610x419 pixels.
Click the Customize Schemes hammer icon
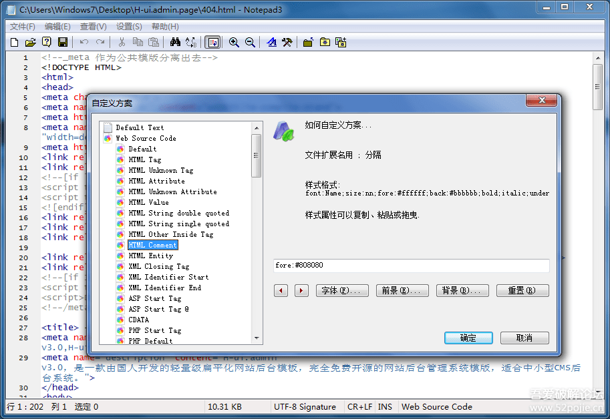(287, 42)
